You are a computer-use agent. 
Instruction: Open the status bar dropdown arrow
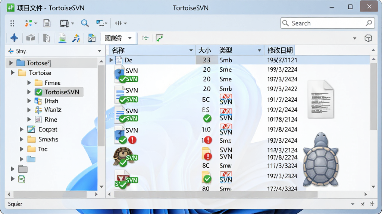coord(353,204)
